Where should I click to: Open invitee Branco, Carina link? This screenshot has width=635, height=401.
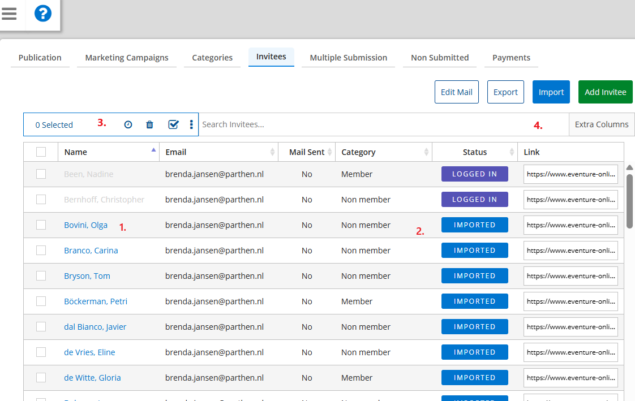point(91,251)
